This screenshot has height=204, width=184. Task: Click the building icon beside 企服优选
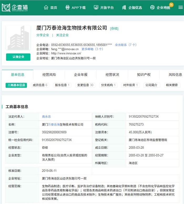coord(124,7)
